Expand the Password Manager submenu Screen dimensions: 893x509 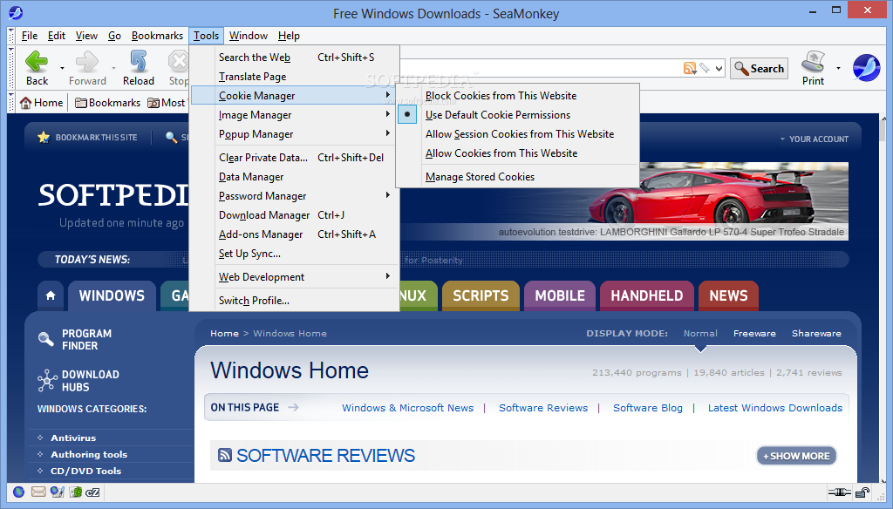tap(294, 196)
